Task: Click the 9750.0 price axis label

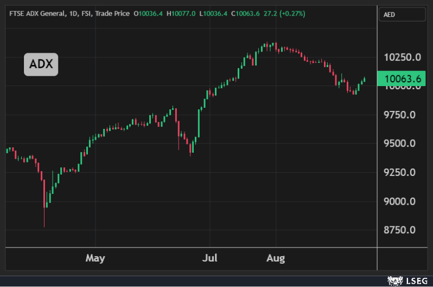Action: [x=399, y=115]
